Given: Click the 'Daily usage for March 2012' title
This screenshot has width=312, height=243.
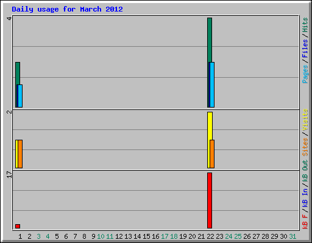Looking at the screenshot, I should click(x=67, y=9).
